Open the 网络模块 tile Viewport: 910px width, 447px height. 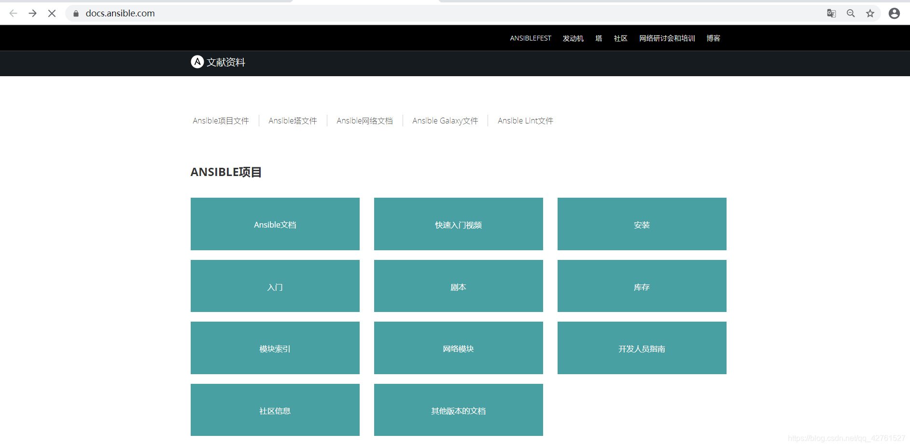459,348
